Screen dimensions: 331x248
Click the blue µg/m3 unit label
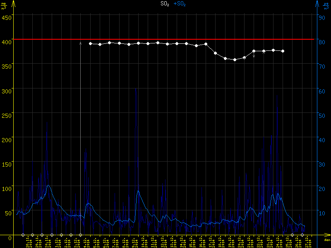tap(326, 5)
